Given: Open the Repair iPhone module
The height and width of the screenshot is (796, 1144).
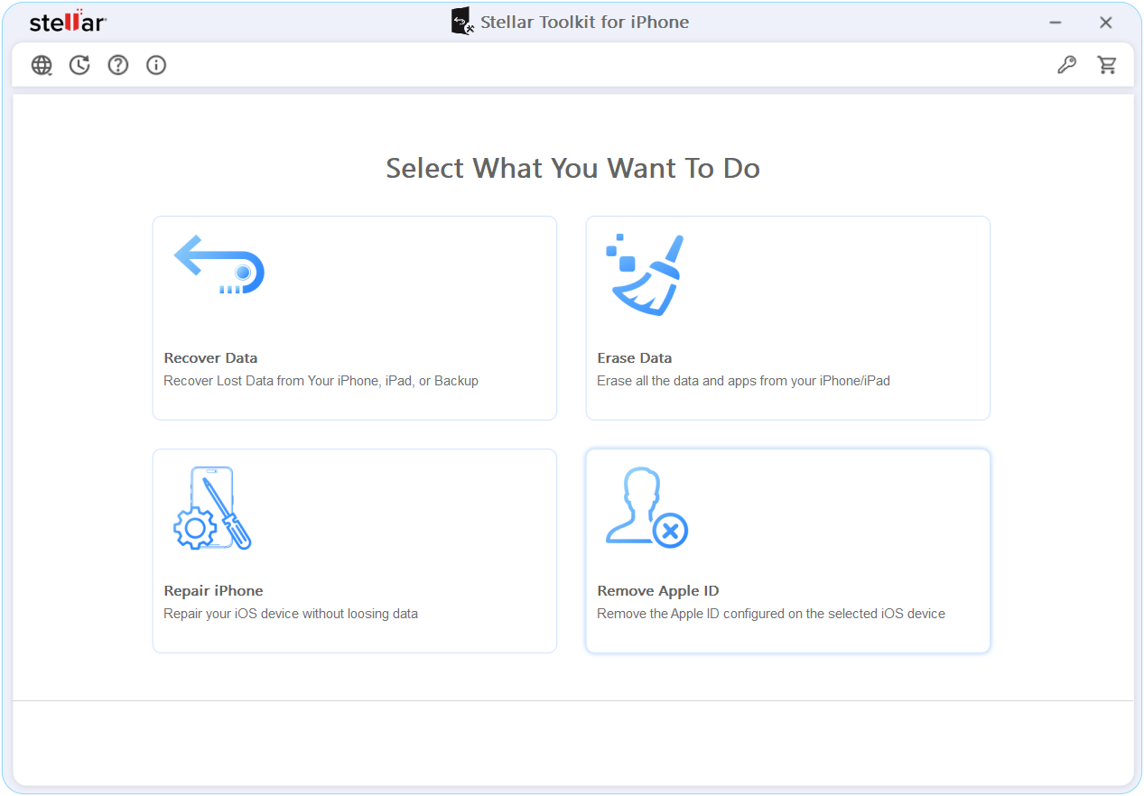Looking at the screenshot, I should coord(354,551).
